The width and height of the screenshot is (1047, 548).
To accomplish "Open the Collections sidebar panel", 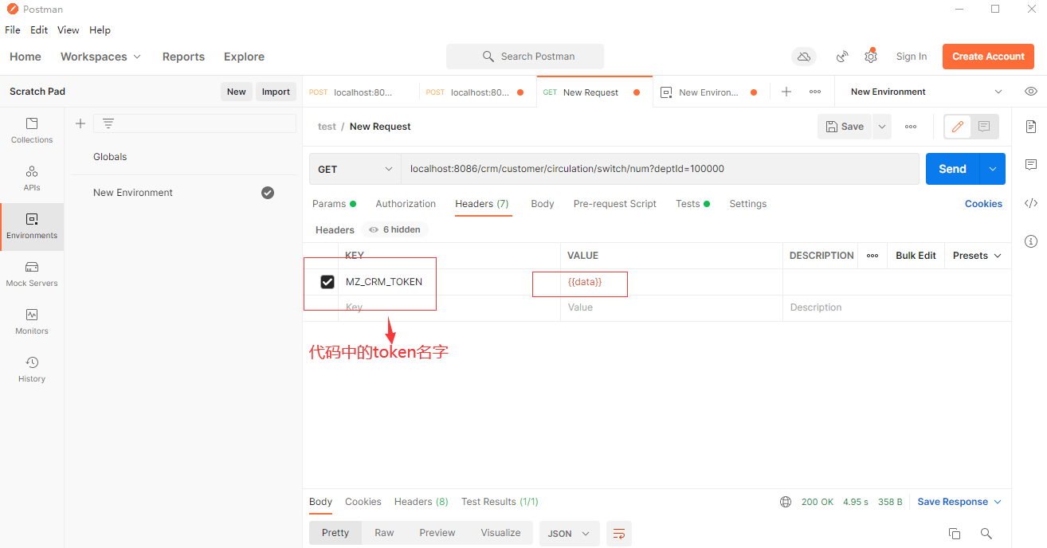I will tap(32, 131).
